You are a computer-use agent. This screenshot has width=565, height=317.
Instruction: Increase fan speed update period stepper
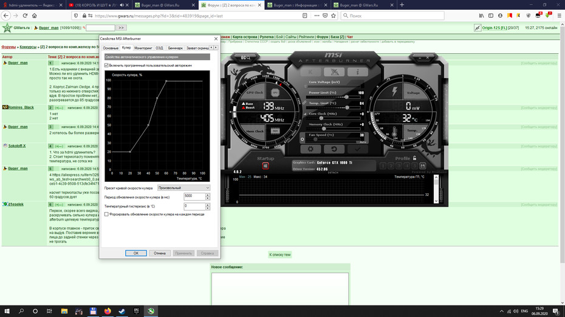coord(208,195)
